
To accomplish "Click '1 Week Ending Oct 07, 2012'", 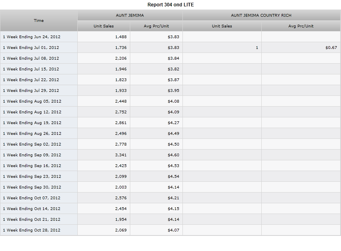I will [x=39, y=198].
